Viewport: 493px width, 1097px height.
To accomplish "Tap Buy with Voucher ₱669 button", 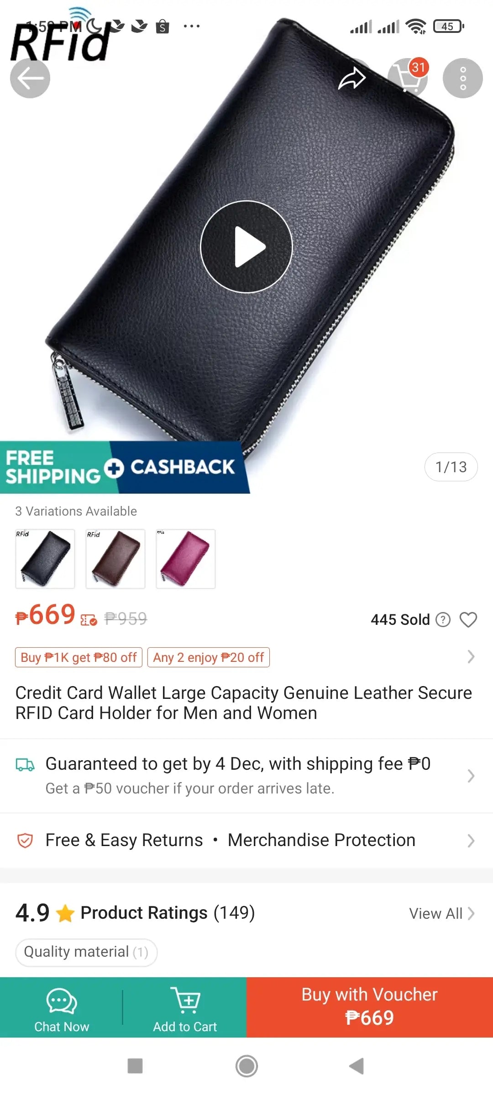I will (x=370, y=1007).
